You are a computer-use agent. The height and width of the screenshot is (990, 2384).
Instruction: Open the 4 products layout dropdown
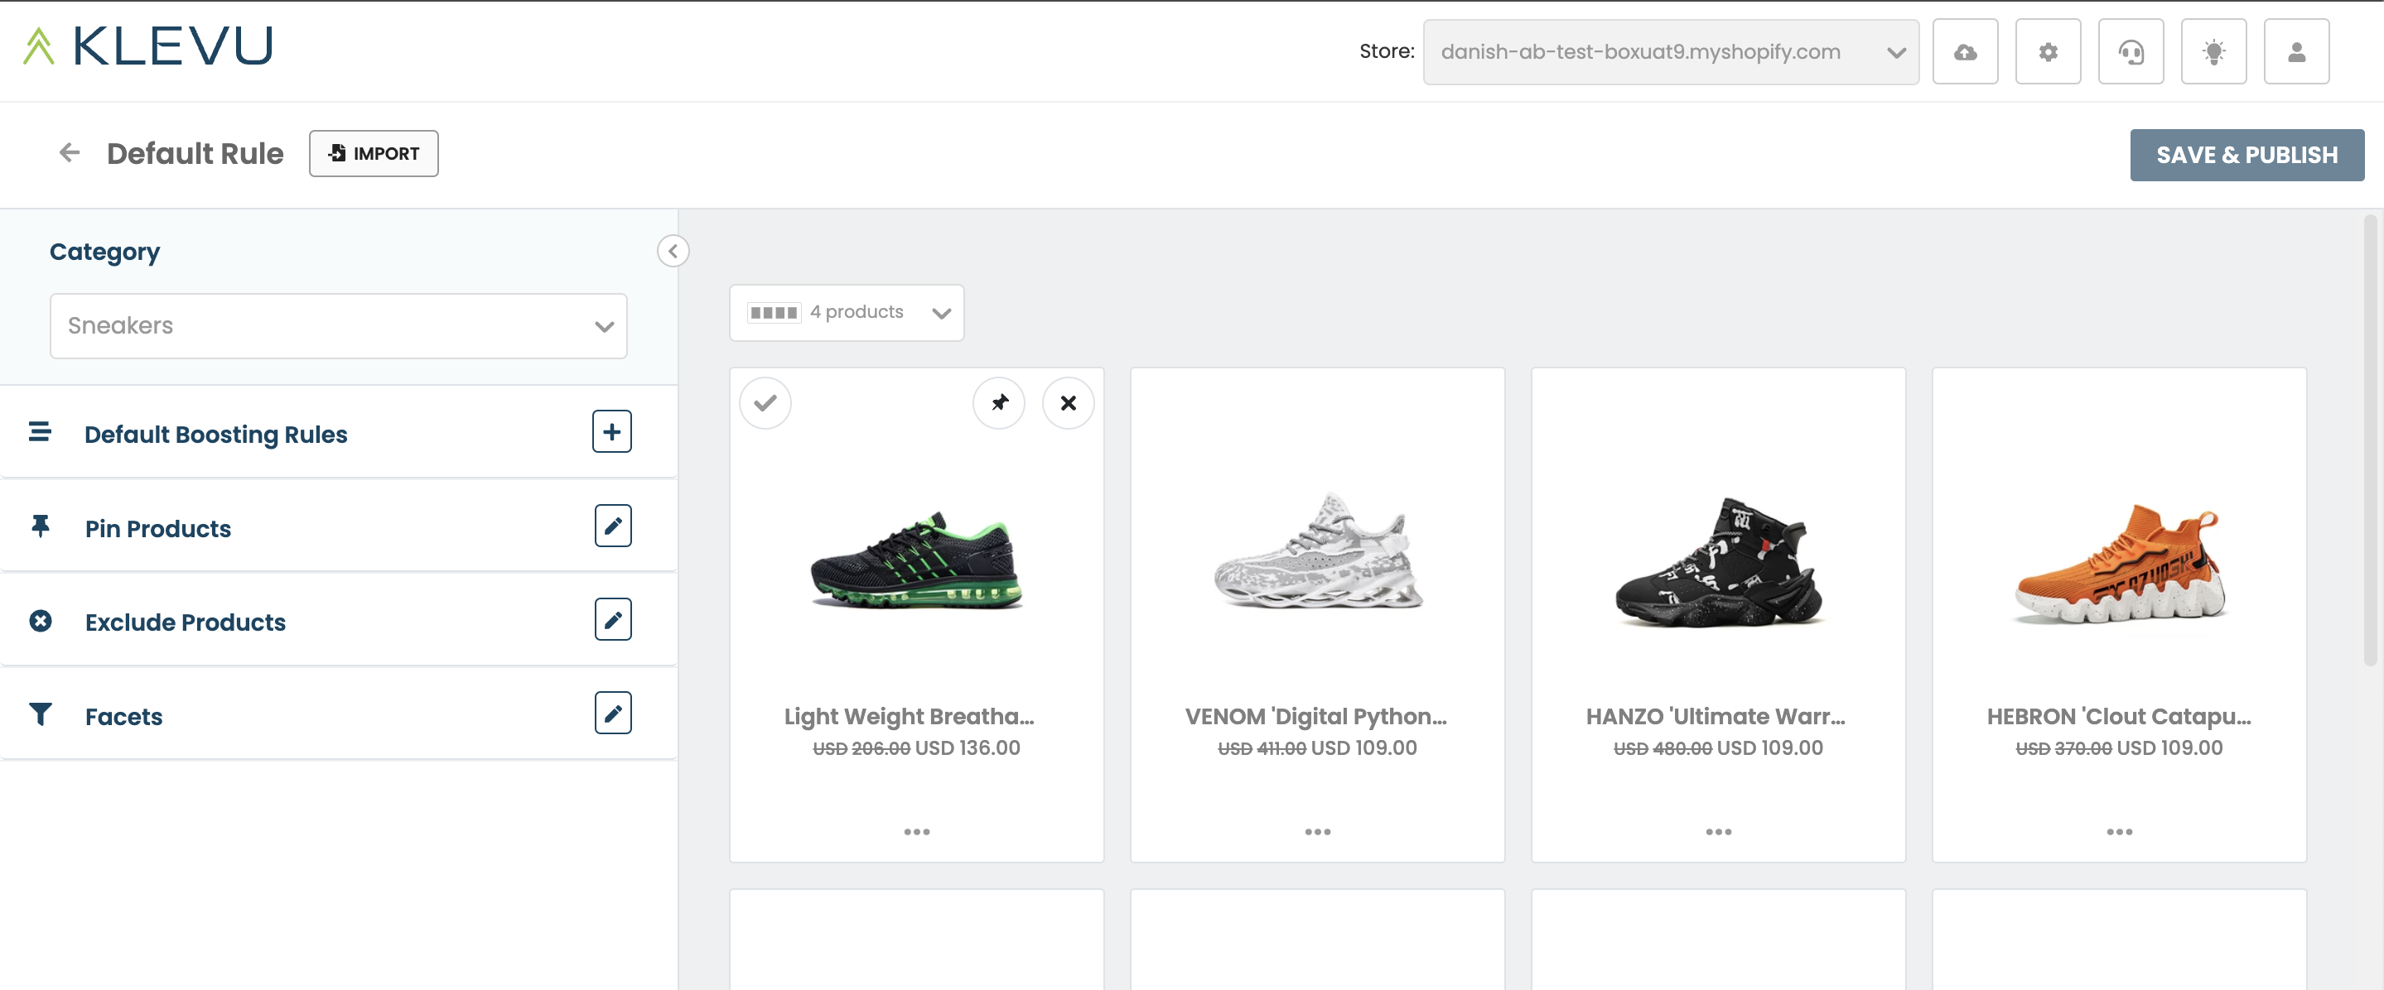coord(847,313)
